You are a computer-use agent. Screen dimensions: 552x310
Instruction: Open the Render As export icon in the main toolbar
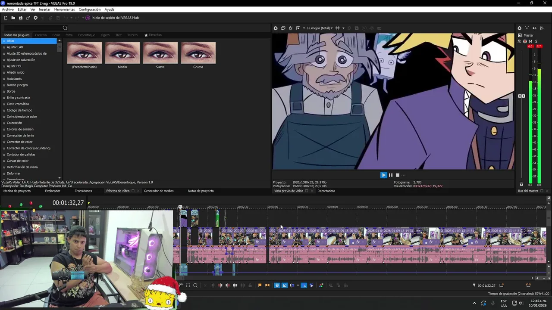[x=28, y=18]
